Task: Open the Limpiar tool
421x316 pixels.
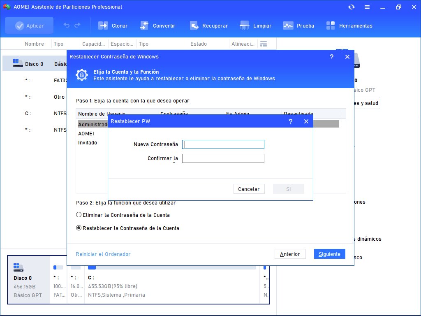Action: (x=256, y=26)
